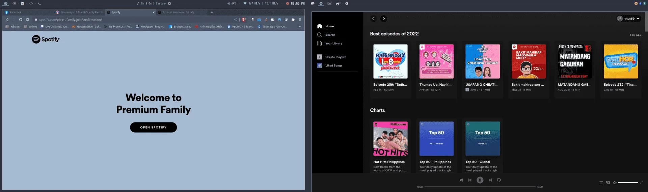
Task: Open the play queue icon
Action: (x=601, y=183)
